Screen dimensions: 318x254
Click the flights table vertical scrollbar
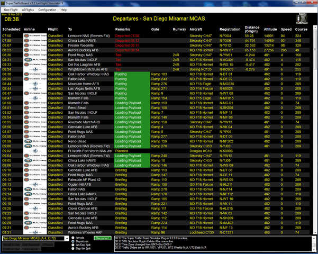315,130
